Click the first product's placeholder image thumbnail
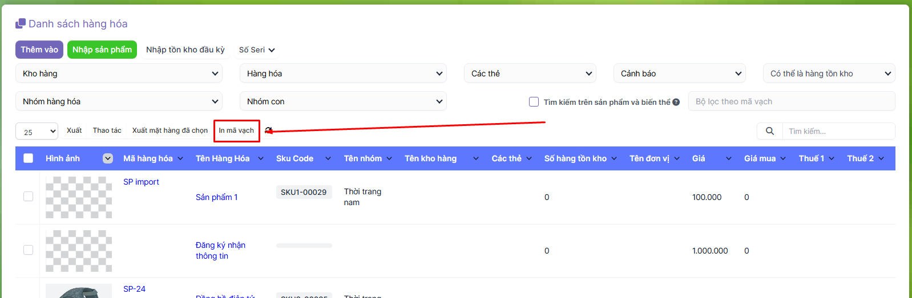912x298 pixels. tap(79, 197)
